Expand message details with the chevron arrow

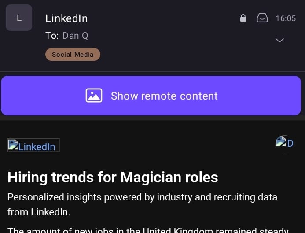pos(279,40)
